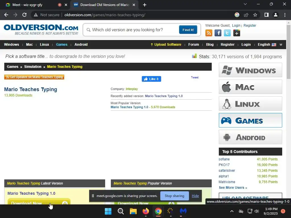Open the Mac sidebar category button
Viewport: 291px width, 218px height.
pos(250,87)
